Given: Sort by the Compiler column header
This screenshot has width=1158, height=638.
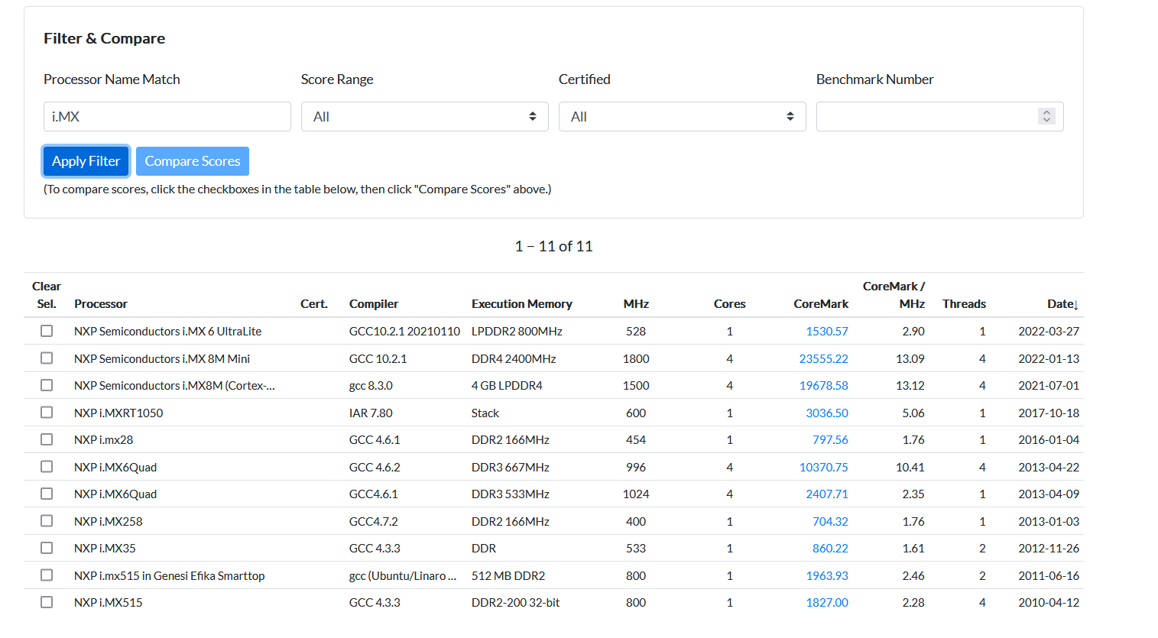Looking at the screenshot, I should (374, 304).
